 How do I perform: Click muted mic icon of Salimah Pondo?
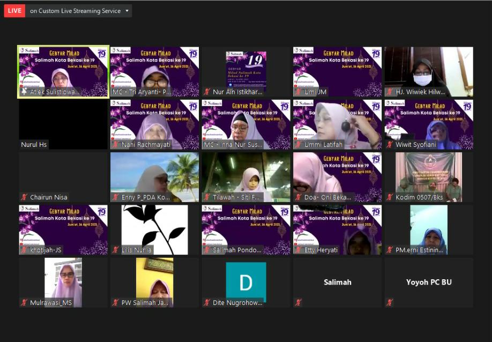[x=207, y=250]
